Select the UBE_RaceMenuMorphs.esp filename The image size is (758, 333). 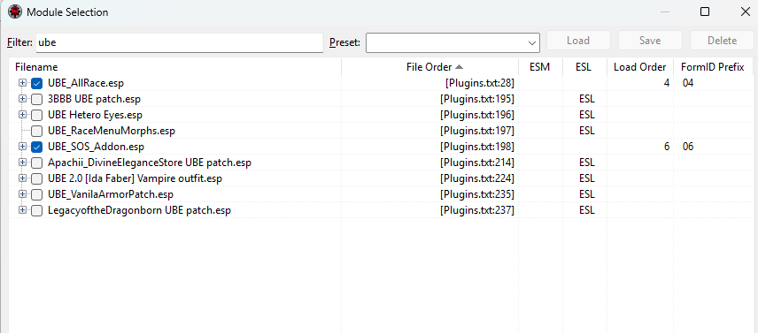(x=112, y=131)
